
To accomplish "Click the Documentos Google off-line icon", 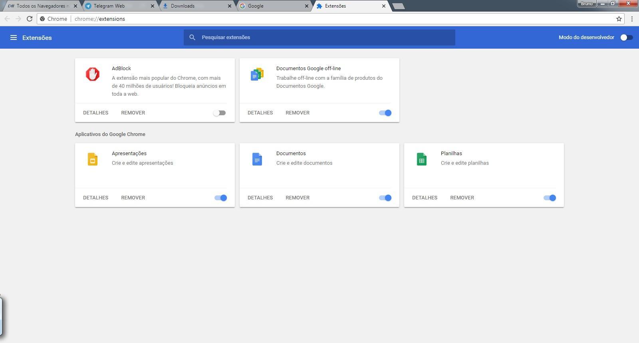I will (257, 74).
